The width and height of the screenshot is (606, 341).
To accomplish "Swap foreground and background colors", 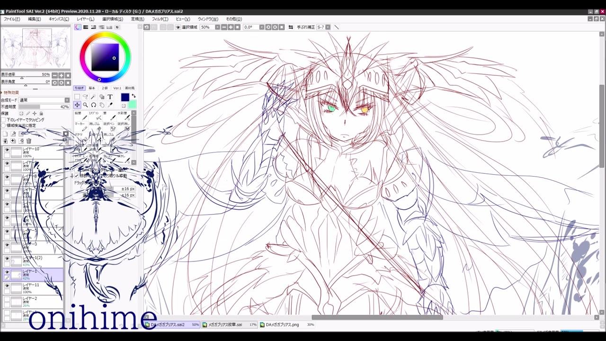I will (134, 96).
